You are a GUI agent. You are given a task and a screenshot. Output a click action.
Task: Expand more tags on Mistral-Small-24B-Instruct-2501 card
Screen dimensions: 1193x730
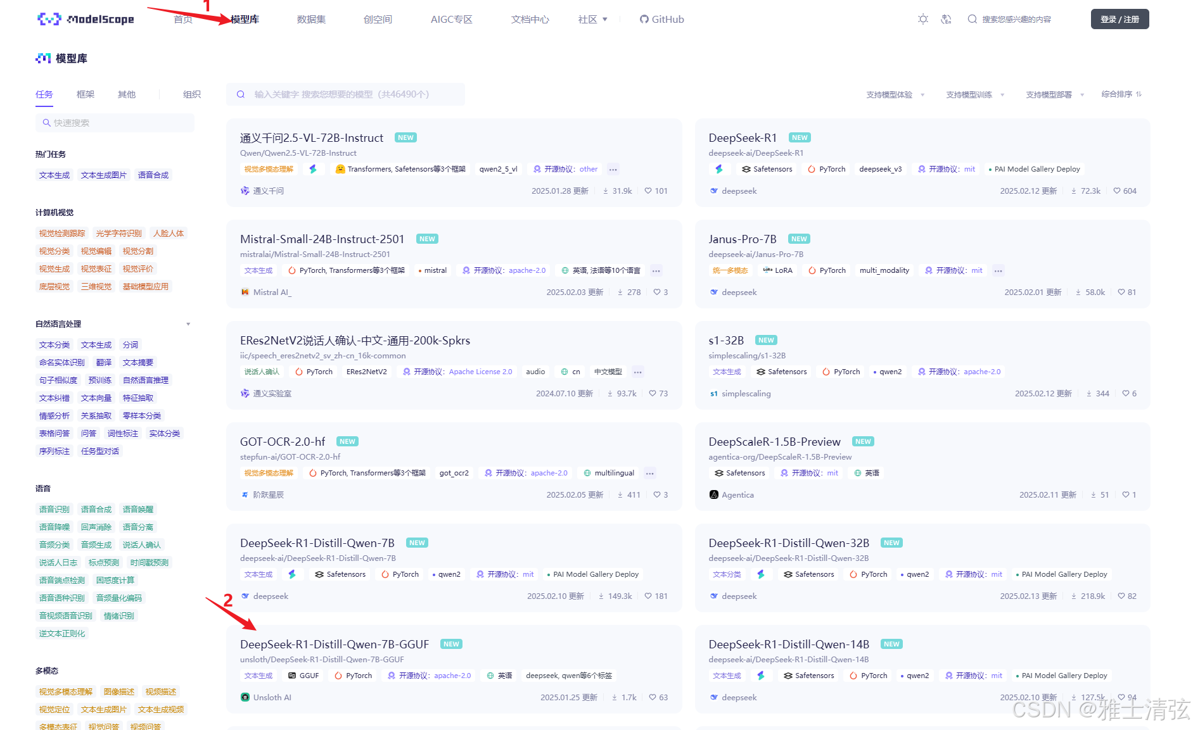tap(656, 270)
